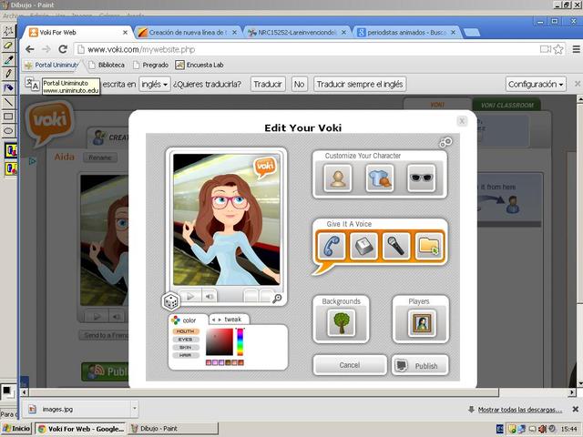The height and width of the screenshot is (437, 583).
Task: Choose the phone voice recording icon
Action: tap(332, 246)
